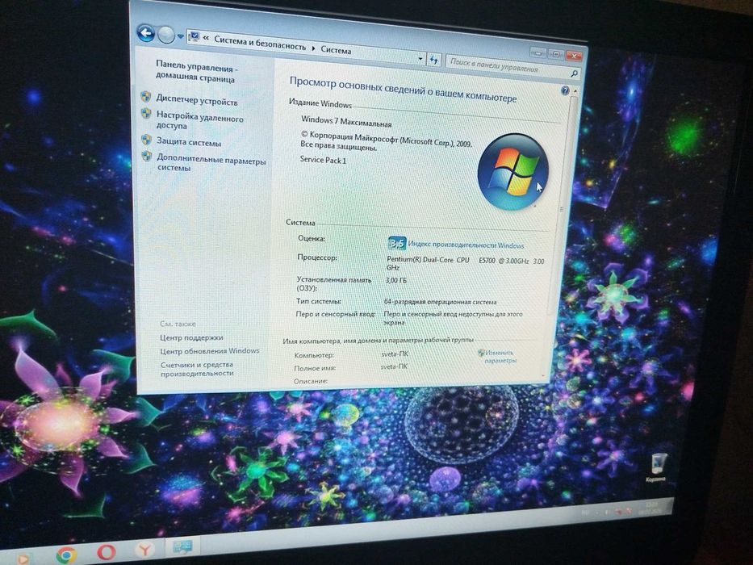Open the recent pages dropdown arrow
The height and width of the screenshot is (565, 753).
(180, 36)
